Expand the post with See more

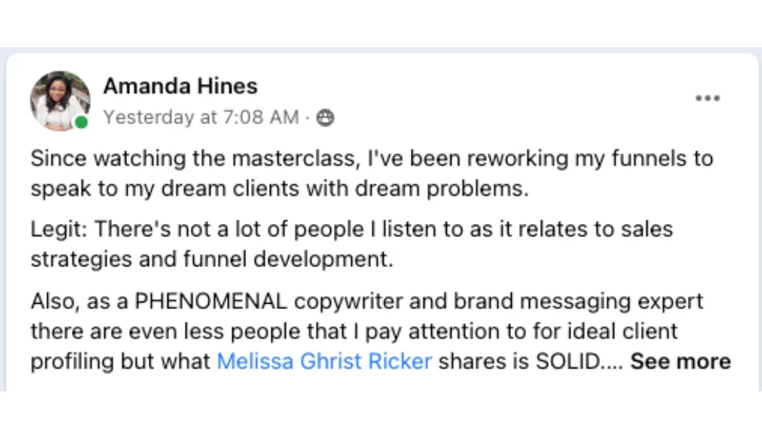point(681,361)
